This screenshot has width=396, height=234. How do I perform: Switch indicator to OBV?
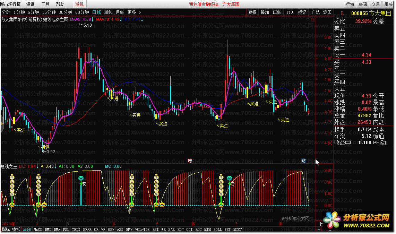pos(111,229)
